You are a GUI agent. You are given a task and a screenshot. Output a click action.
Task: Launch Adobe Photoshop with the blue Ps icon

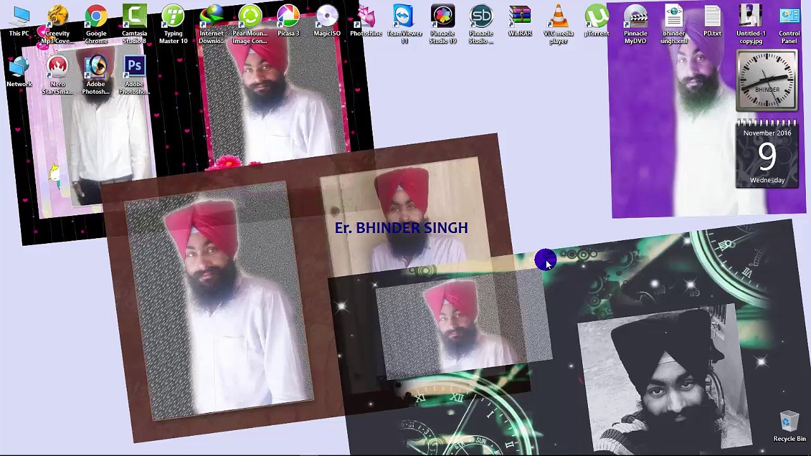pyautogui.click(x=134, y=75)
